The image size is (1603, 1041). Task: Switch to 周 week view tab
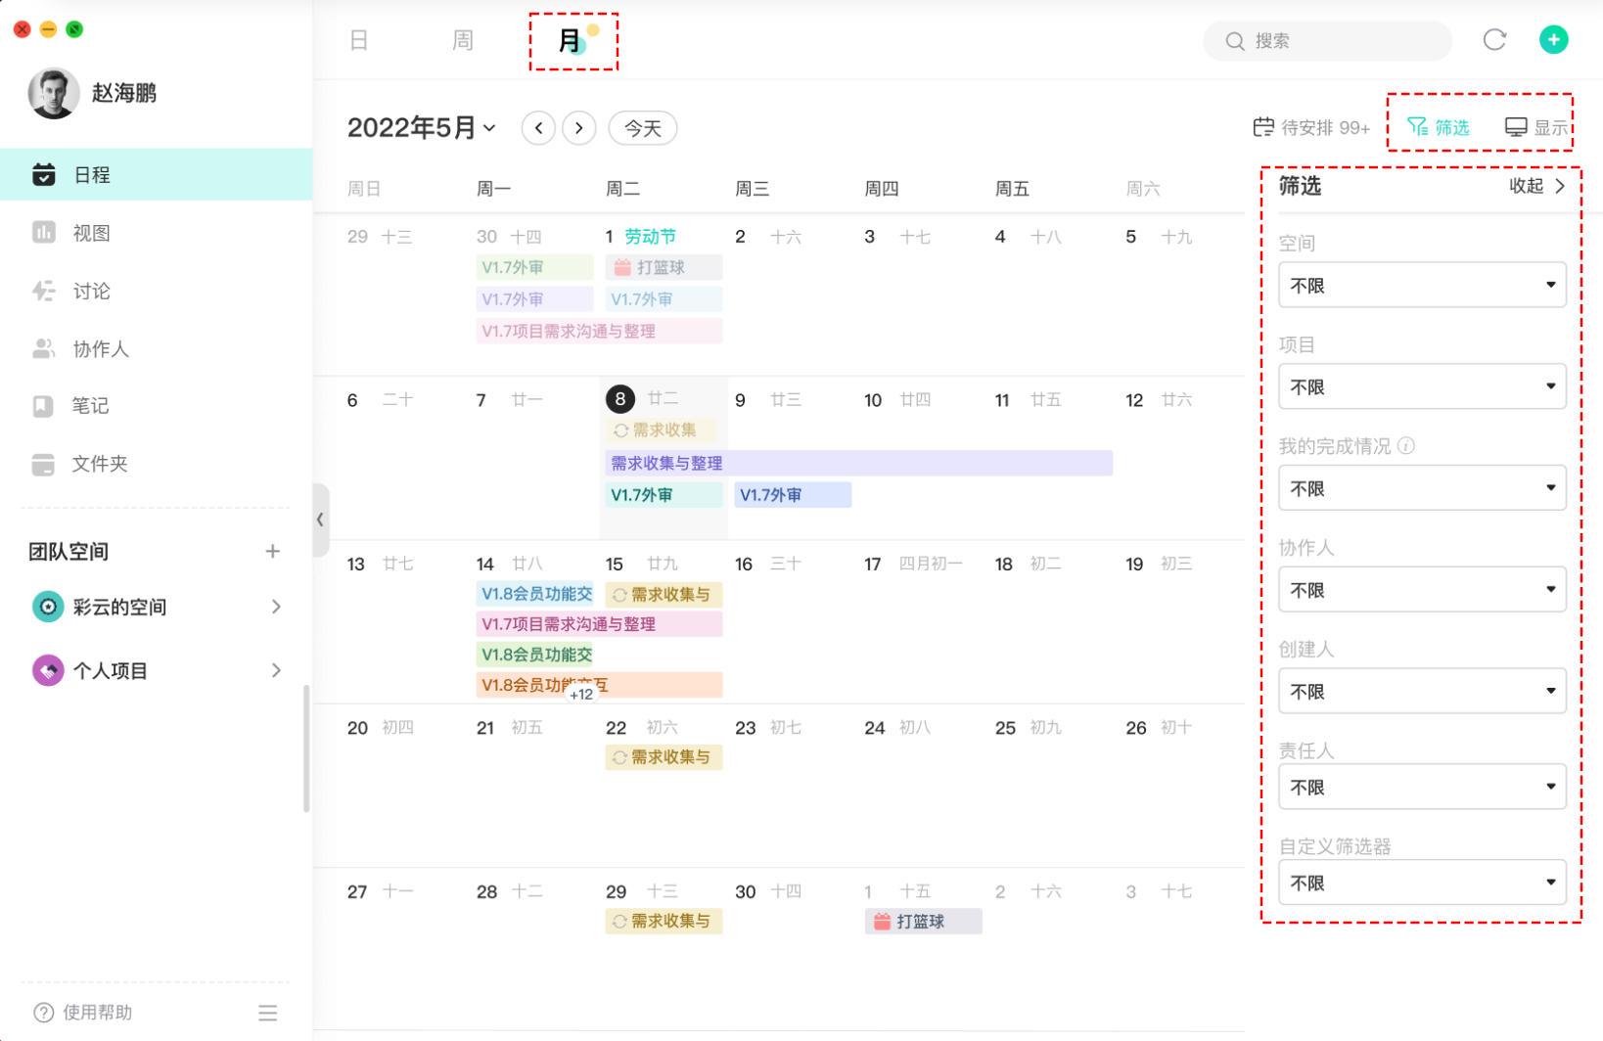(x=462, y=40)
